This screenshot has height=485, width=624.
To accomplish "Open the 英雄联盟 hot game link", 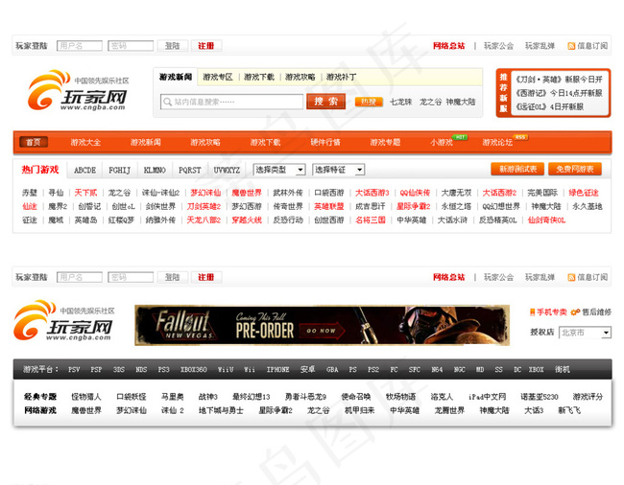I will (x=329, y=206).
